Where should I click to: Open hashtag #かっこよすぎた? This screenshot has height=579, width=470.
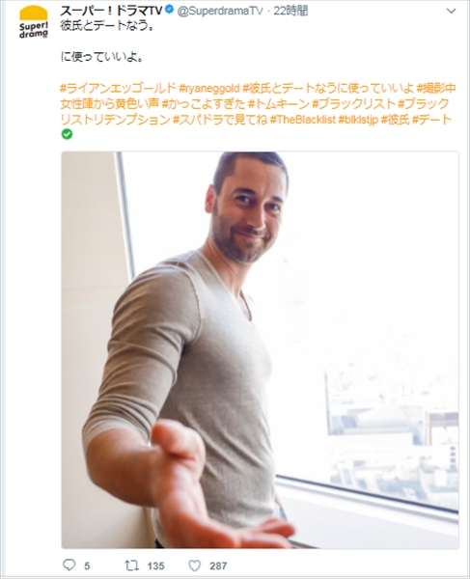click(204, 104)
